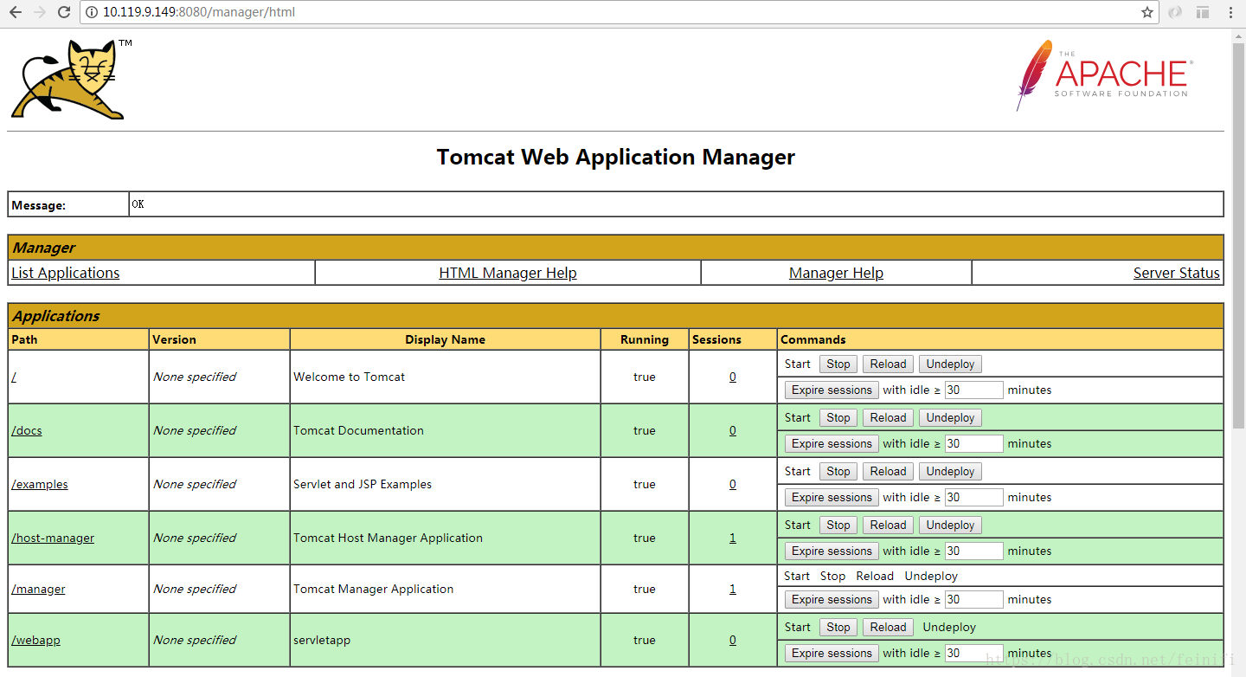Click the idle minutes field for root / application
The image size is (1246, 677).
point(974,390)
